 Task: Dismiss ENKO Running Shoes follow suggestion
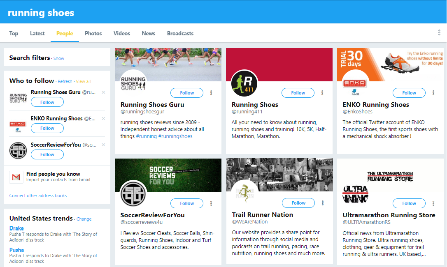click(103, 119)
